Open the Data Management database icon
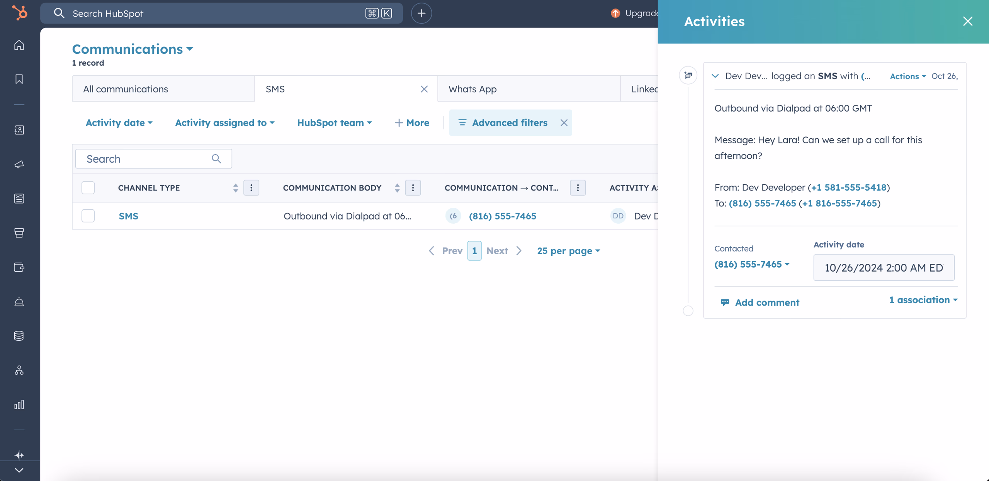 pyautogui.click(x=19, y=335)
